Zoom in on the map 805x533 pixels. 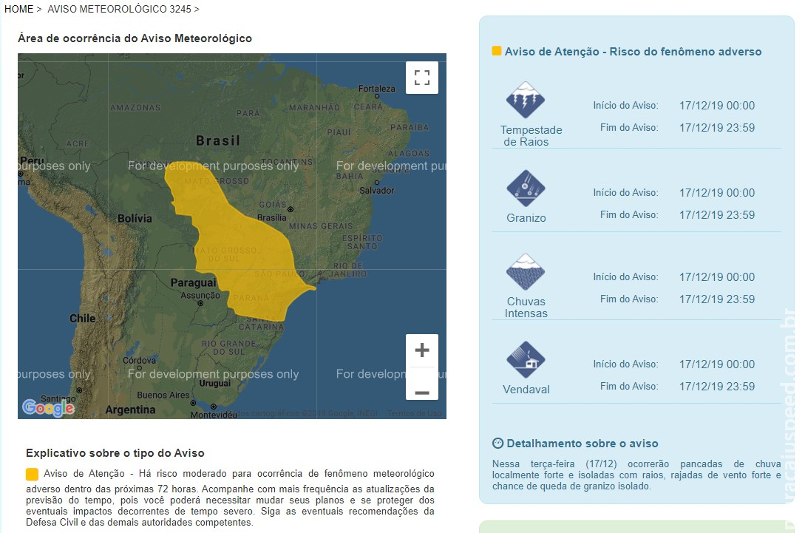coord(422,350)
